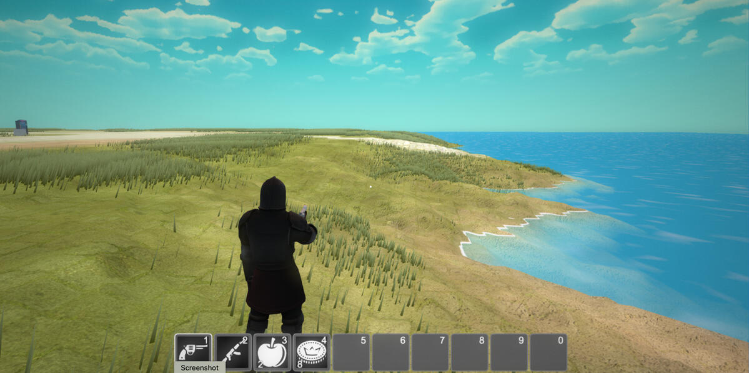Image resolution: width=749 pixels, height=373 pixels.
Task: Activate empty hotbar slot 9
Action: [509, 352]
